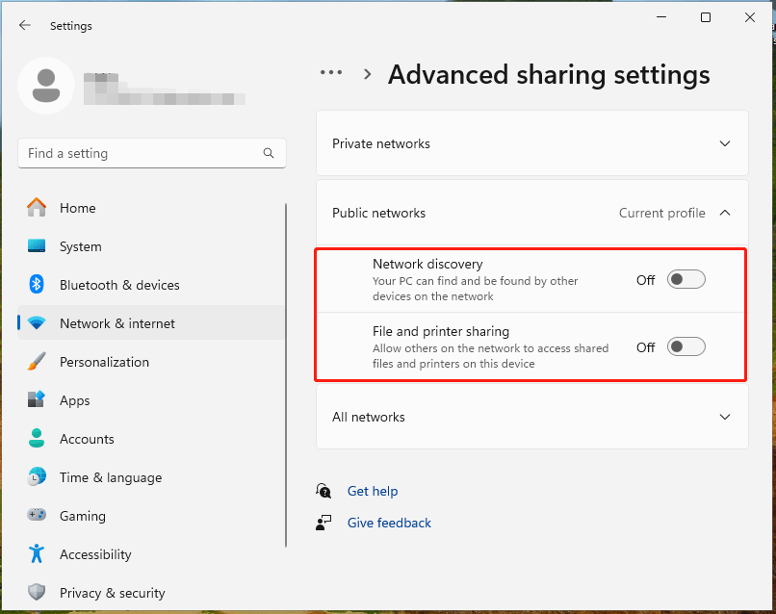Select Bluetooth & devices in sidebar
Image resolution: width=776 pixels, height=614 pixels.
click(39, 285)
